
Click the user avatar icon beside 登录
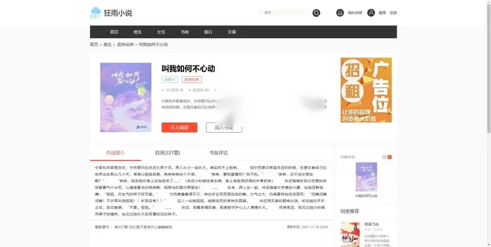pyautogui.click(x=371, y=13)
